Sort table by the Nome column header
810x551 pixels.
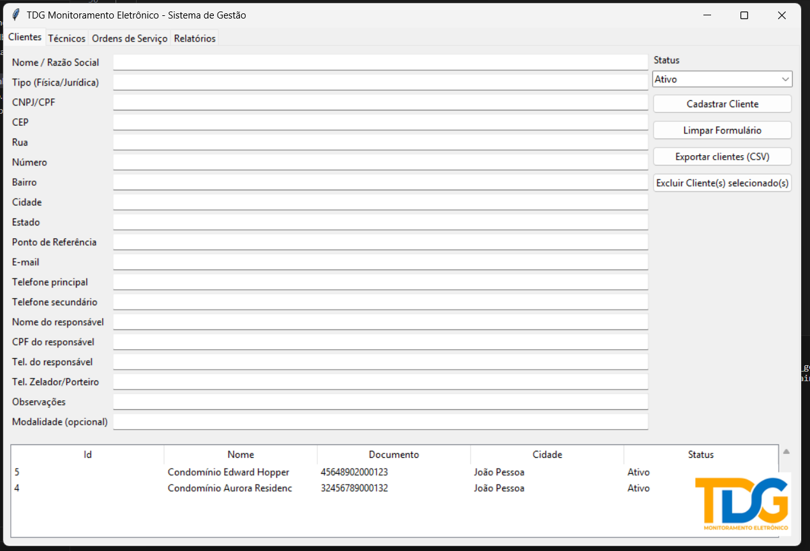241,455
